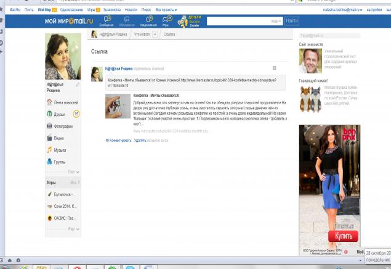Open the Что нового dropdown arrow

click(x=155, y=34)
